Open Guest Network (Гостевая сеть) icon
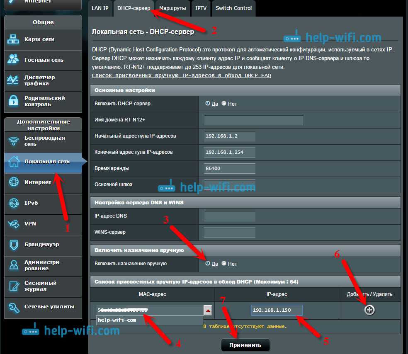Image resolution: width=408 pixels, height=354 pixels. [14, 60]
